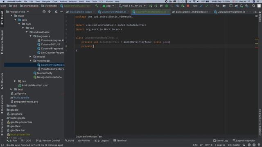This screenshot has width=262, height=147.
Task: Select local.properties file
Action: tap(18, 134)
